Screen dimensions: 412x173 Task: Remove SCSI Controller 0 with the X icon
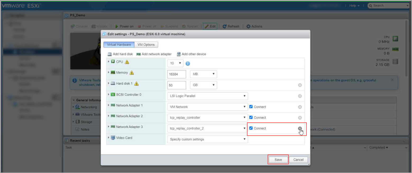[x=300, y=96]
